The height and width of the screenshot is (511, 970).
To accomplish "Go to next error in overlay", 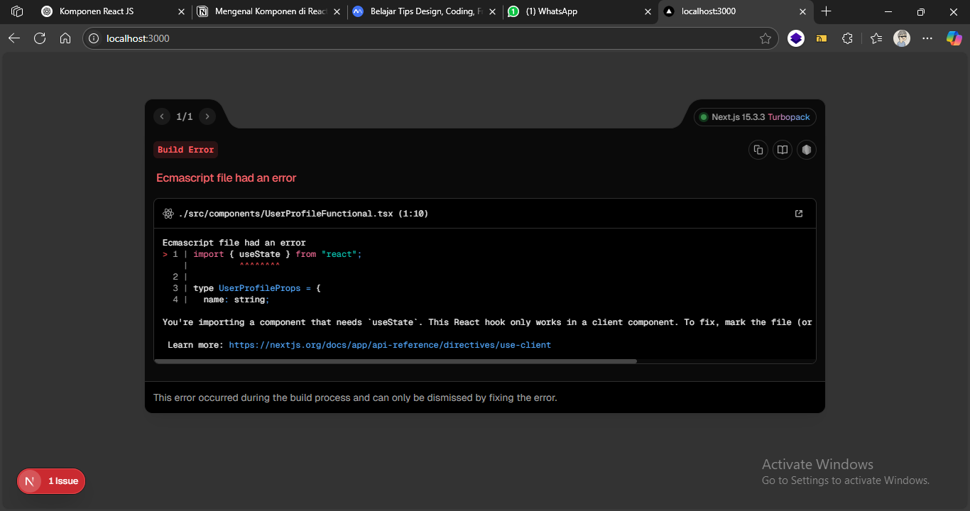I will click(207, 116).
